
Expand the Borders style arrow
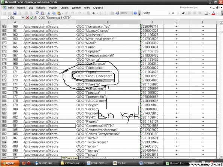[x=210, y=13]
